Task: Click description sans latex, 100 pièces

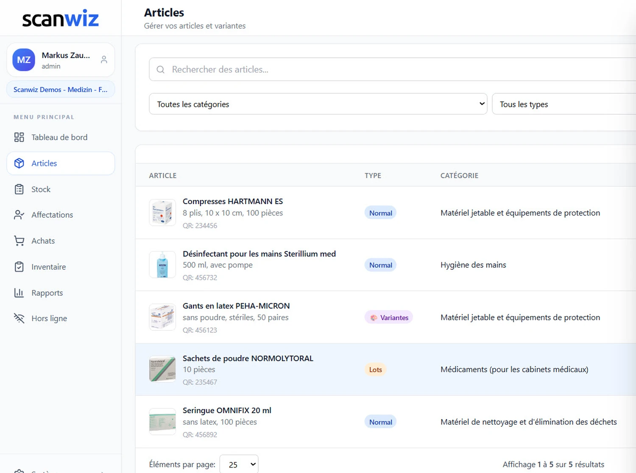Action: coord(220,422)
